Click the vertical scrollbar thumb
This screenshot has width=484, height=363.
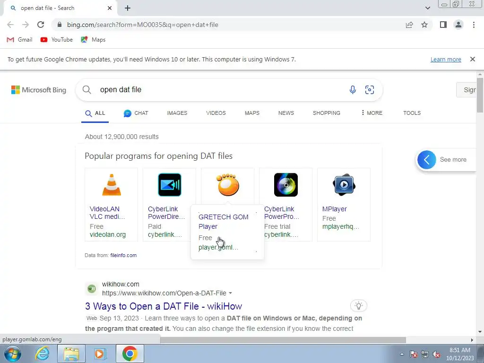click(480, 95)
